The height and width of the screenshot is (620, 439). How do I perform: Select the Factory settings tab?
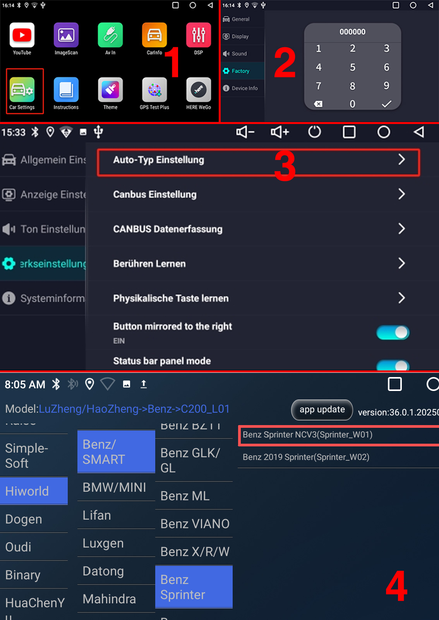[242, 71]
